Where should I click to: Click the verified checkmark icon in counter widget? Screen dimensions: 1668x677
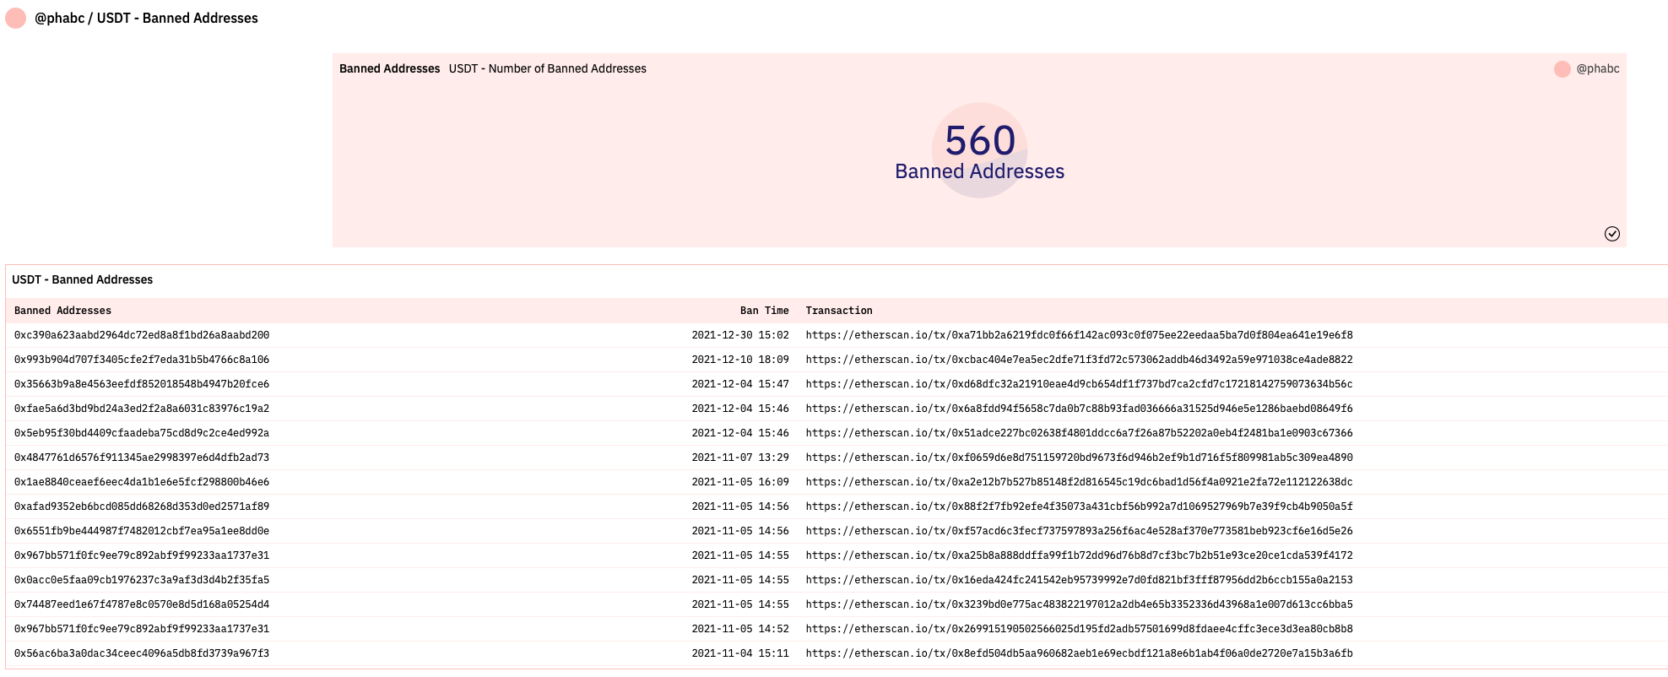click(1611, 234)
